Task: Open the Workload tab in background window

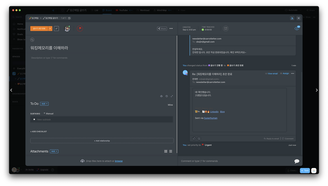Action: [x=143, y=10]
